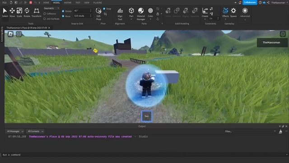Open the three-dot menu in viewport corner
The height and width of the screenshot is (163, 289).
pyautogui.click(x=283, y=34)
